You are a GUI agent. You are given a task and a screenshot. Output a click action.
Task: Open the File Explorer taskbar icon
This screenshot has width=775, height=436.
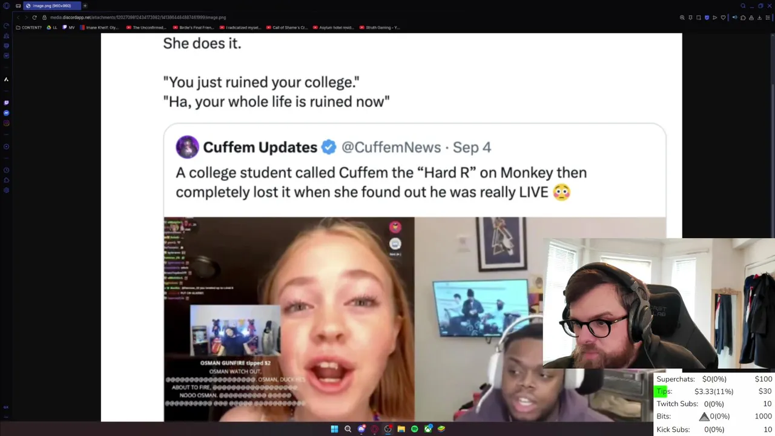(x=401, y=429)
